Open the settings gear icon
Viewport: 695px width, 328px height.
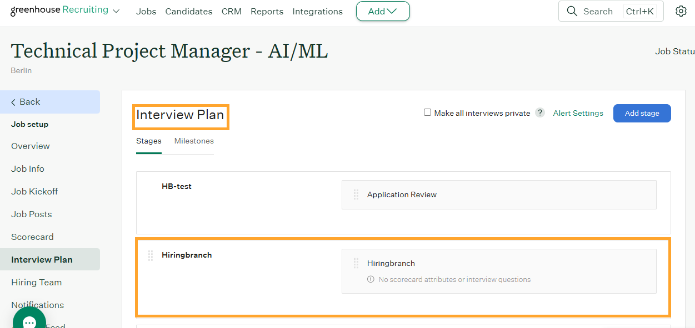tap(681, 11)
